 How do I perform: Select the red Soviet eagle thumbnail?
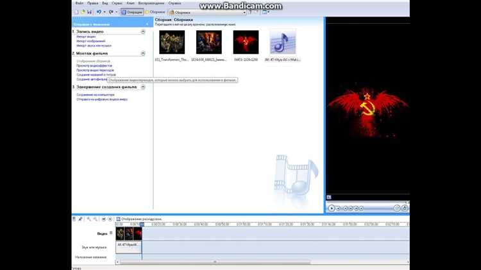click(x=246, y=42)
